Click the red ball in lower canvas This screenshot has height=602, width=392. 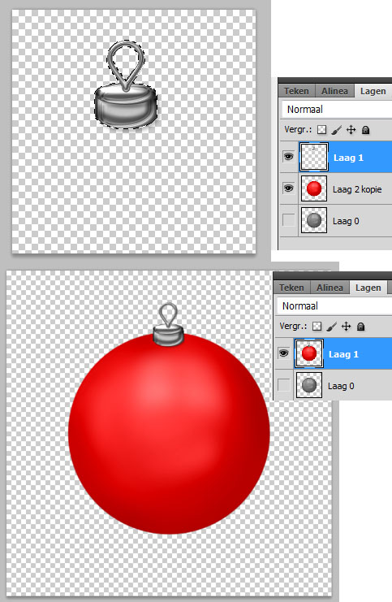pyautogui.click(x=169, y=434)
